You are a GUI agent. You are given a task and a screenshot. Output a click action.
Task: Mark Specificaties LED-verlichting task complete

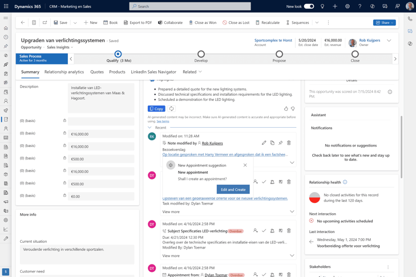[264, 231]
